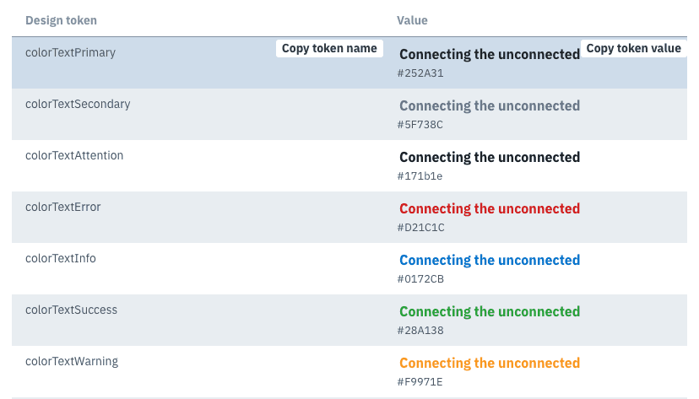Click the #D21C1C hex value
Image resolution: width=699 pixels, height=399 pixels.
pyautogui.click(x=420, y=228)
